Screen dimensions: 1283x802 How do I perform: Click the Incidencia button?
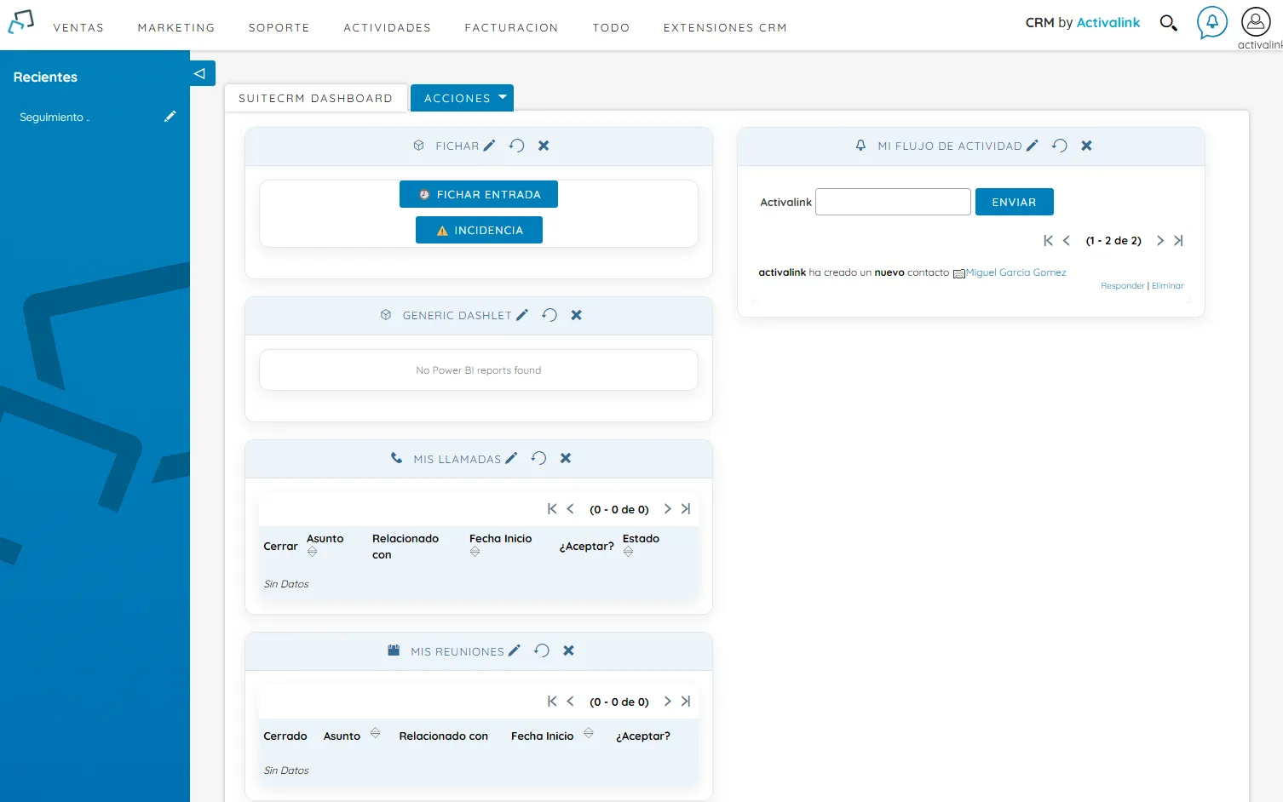pyautogui.click(x=479, y=230)
